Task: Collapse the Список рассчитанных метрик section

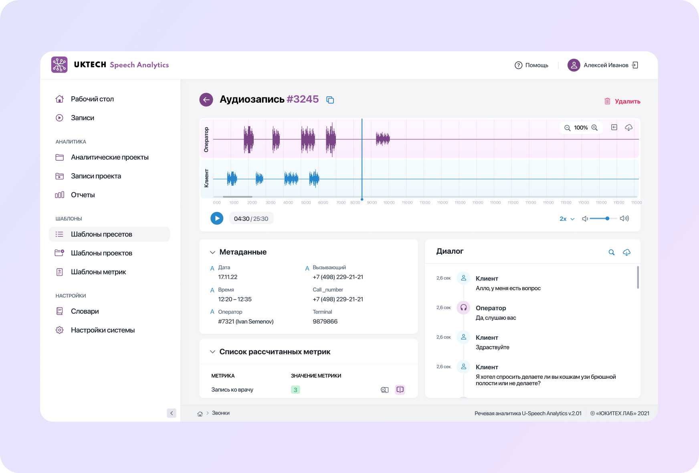Action: [x=212, y=352]
